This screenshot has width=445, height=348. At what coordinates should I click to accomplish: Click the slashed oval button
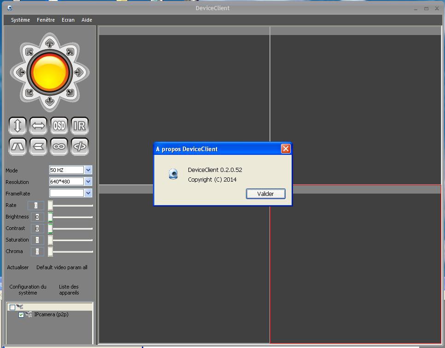[x=80, y=147]
